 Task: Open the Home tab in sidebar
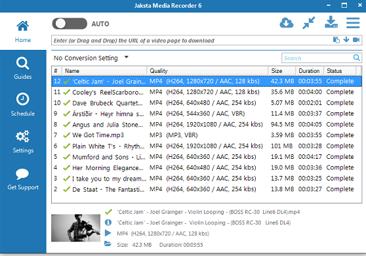pyautogui.click(x=23, y=32)
